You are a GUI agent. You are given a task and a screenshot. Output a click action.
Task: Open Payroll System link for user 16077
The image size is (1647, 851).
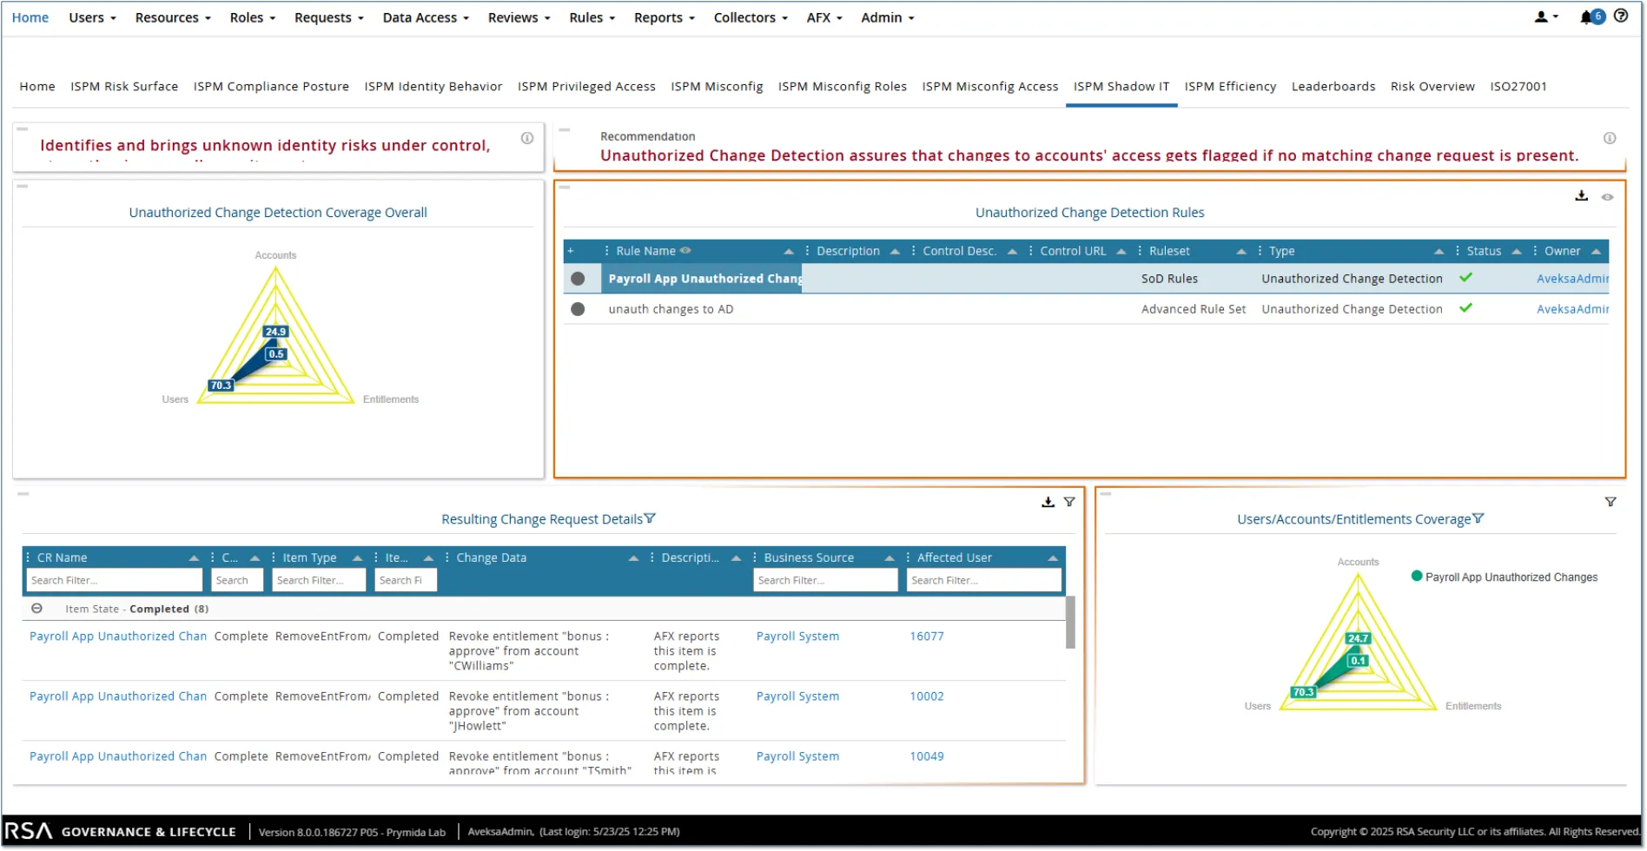pos(797,637)
